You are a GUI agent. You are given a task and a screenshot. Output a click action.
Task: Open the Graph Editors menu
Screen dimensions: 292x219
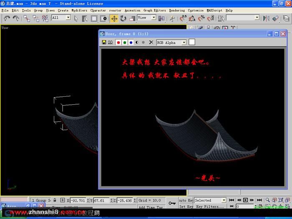(x=154, y=10)
